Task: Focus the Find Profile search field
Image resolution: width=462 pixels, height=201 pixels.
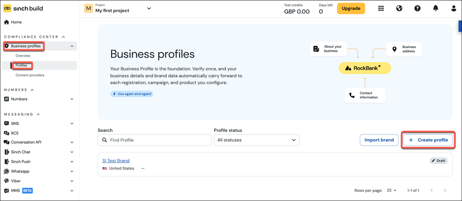Action: point(154,140)
